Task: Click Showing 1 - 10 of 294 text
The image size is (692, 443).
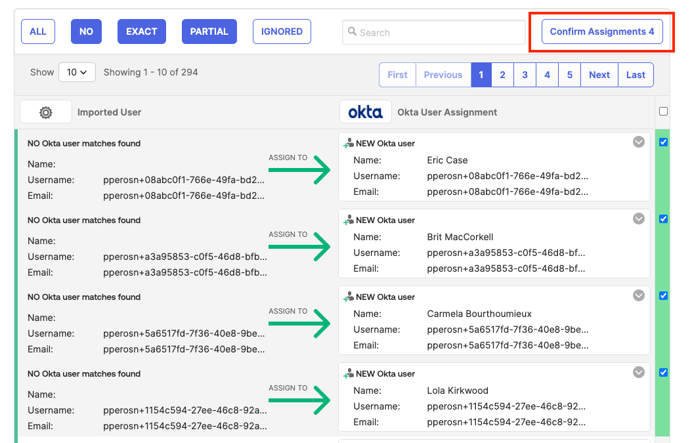Action: coord(150,72)
